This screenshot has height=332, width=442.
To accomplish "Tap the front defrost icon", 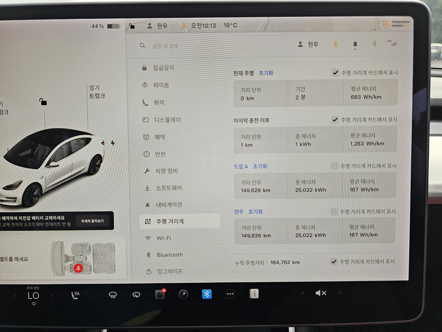I will 113,295.
